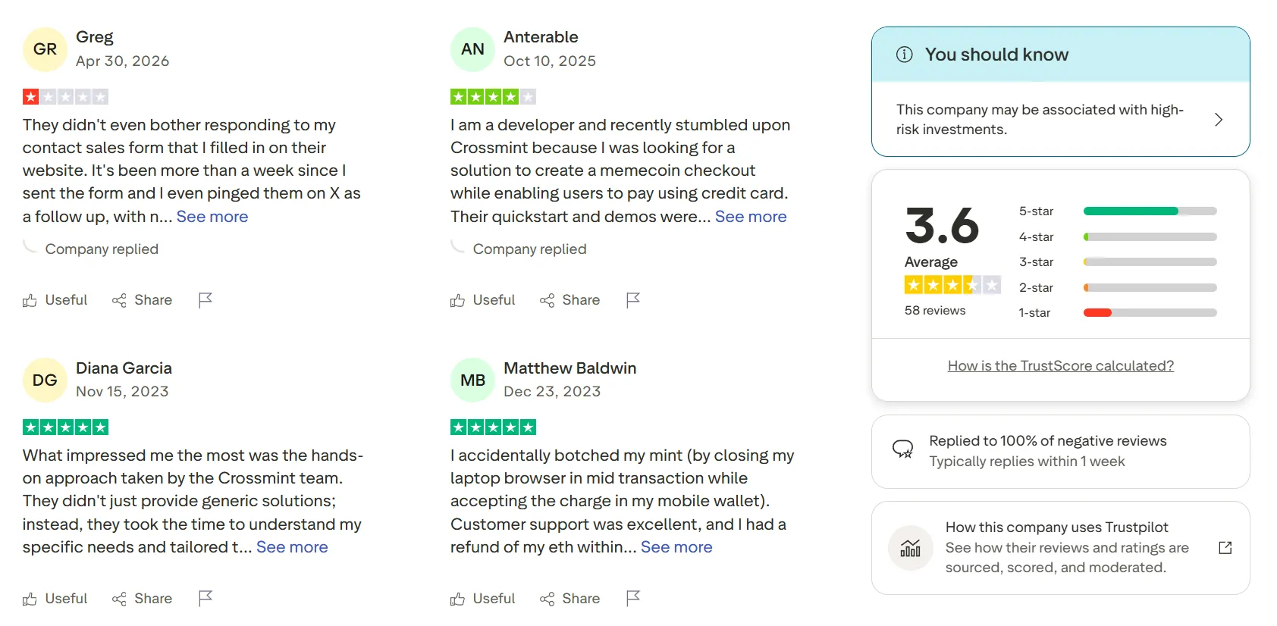Screen dimensions: 1277x626
Task: Mark Diana Garcia's review as Useful
Action: pyautogui.click(x=55, y=599)
